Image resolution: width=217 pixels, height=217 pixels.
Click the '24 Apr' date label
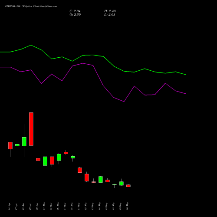10,207
